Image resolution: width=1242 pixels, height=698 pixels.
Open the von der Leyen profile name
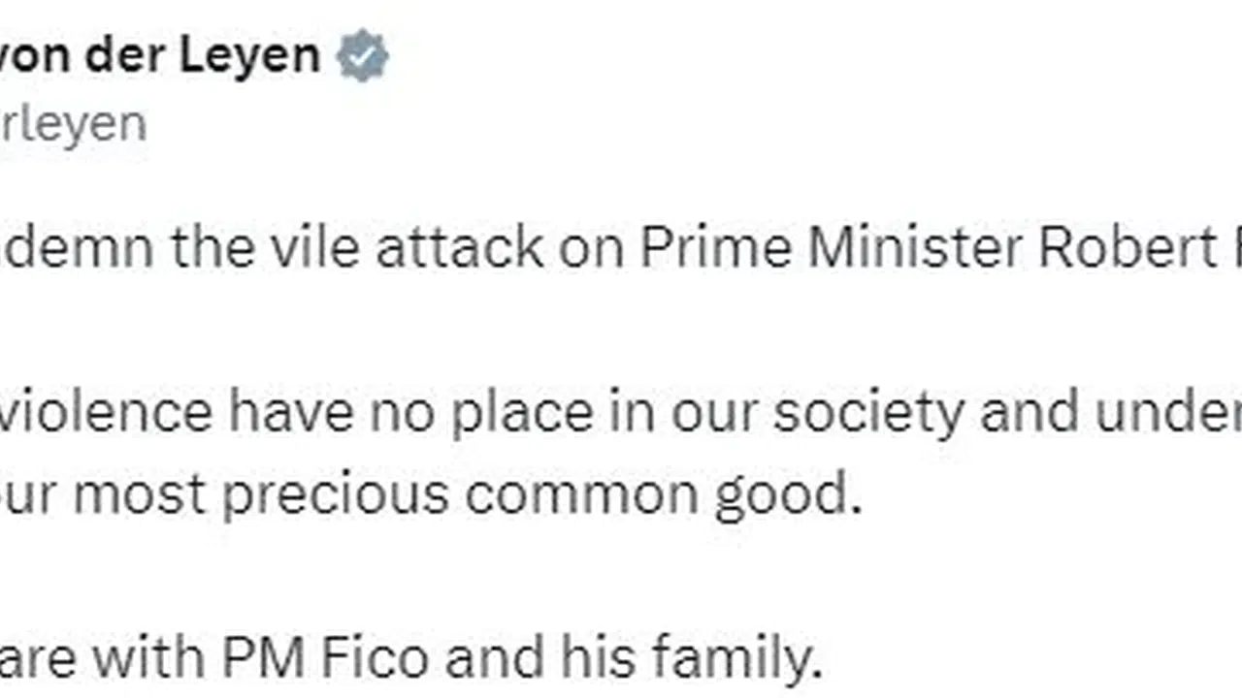click(160, 56)
